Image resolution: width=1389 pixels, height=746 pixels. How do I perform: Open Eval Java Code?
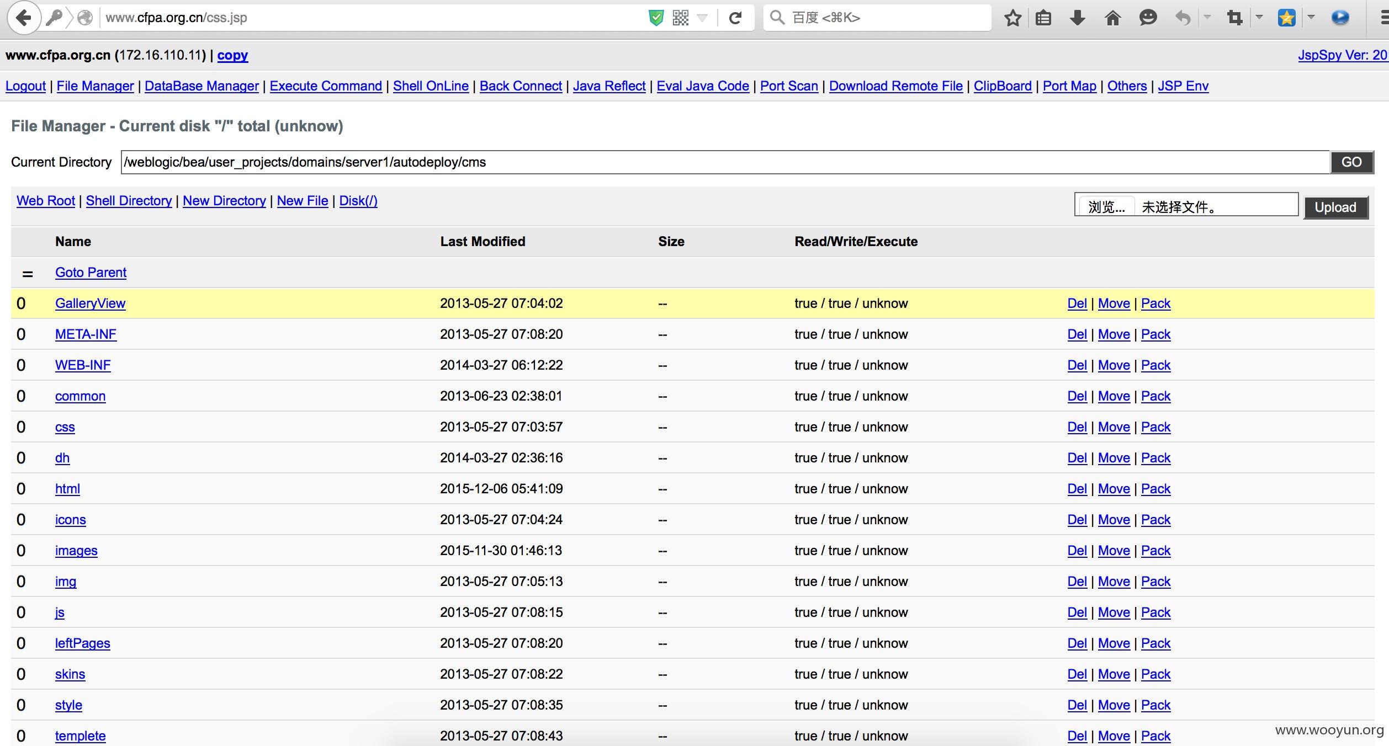pyautogui.click(x=703, y=86)
